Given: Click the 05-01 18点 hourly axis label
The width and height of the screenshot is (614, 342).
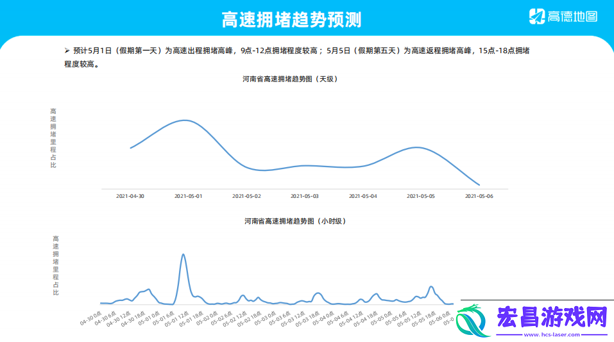Looking at the screenshot, I should coord(191,318).
